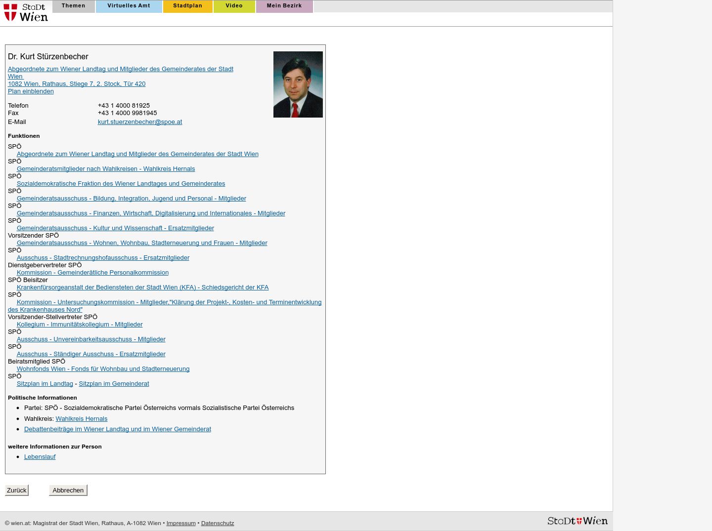Click the weitere Informationen zur Person heading
The image size is (712, 531).
click(x=55, y=447)
